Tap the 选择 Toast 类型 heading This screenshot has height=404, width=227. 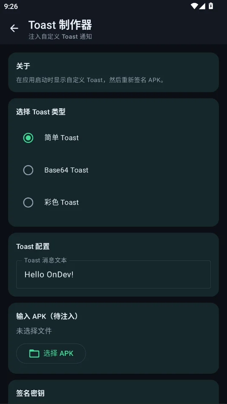click(x=40, y=112)
